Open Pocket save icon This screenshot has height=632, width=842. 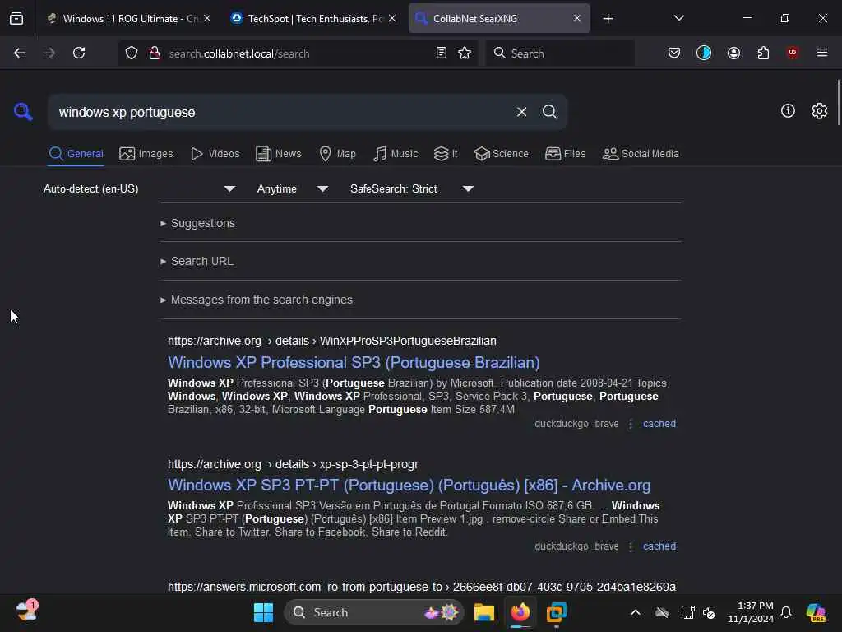tap(674, 53)
